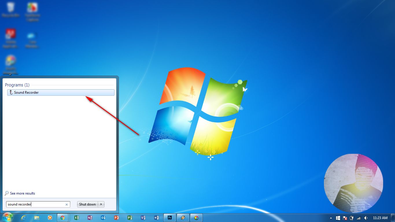Click the Shut down button
Screen dimensions: 395x222
(87, 204)
